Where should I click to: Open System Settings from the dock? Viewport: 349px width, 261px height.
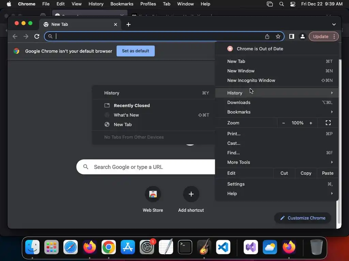[147, 247]
